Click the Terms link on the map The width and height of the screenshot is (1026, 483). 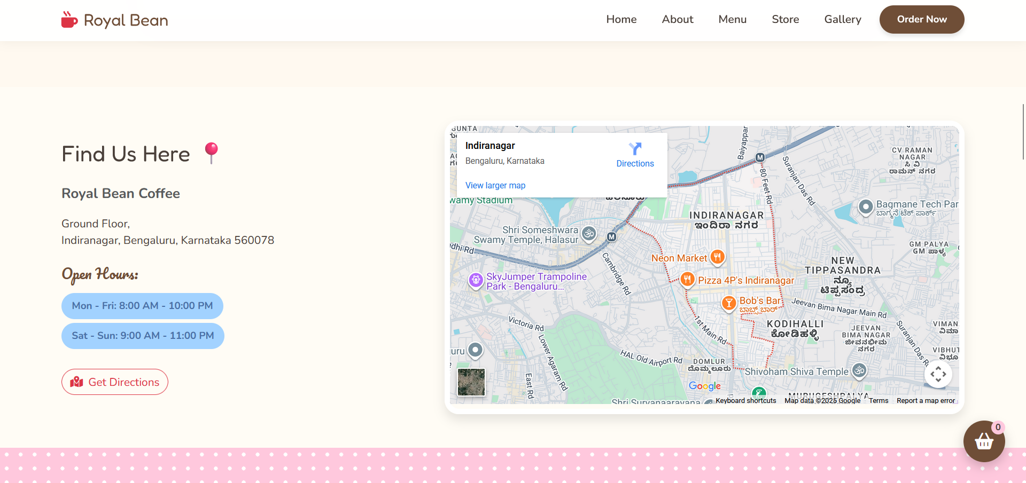pos(878,400)
